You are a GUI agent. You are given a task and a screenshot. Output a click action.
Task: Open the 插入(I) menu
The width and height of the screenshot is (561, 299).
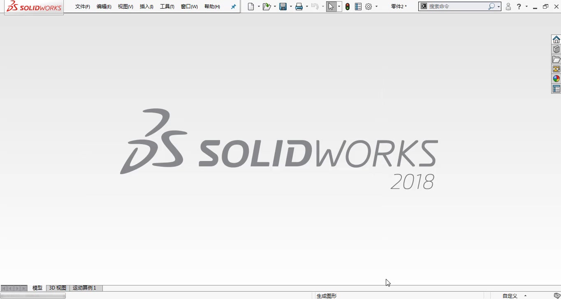[x=147, y=7]
